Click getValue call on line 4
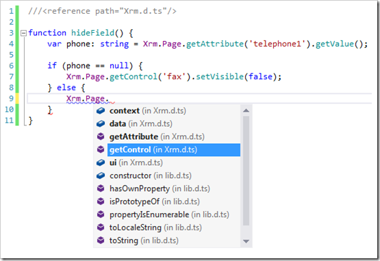 pos(334,44)
